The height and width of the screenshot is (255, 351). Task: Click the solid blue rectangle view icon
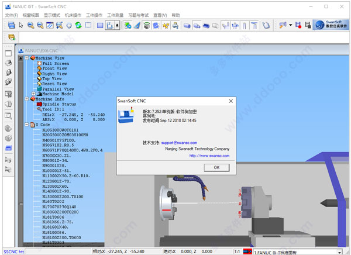pos(100,25)
